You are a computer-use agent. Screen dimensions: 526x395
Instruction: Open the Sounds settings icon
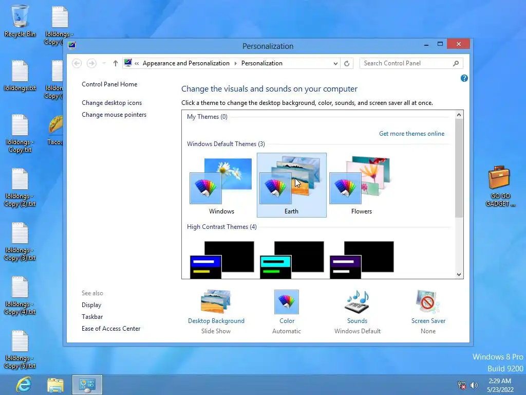tap(358, 301)
